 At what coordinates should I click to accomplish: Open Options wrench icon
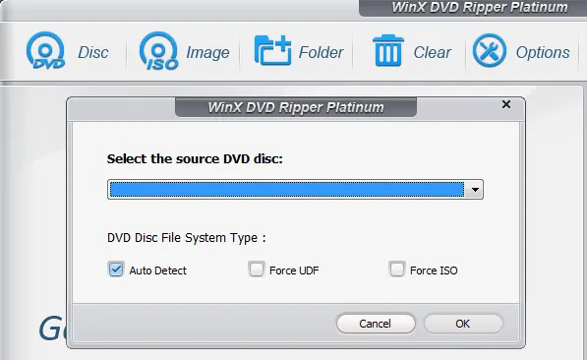click(490, 50)
